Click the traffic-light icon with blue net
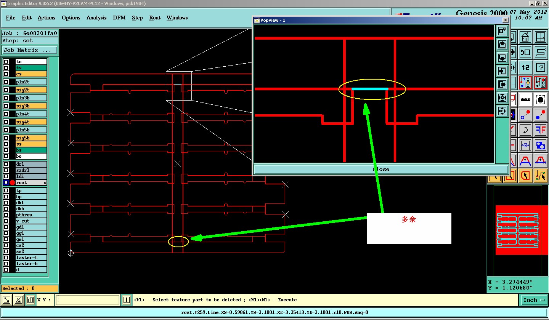Viewport: 549px width, 320px height. pyautogui.click(x=525, y=83)
